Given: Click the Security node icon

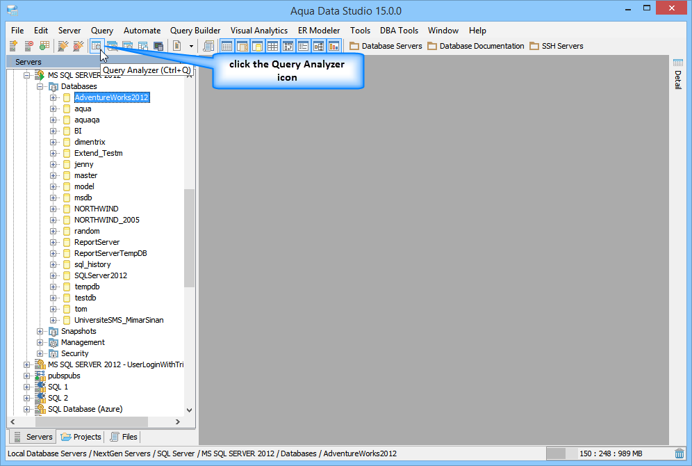Looking at the screenshot, I should [53, 353].
